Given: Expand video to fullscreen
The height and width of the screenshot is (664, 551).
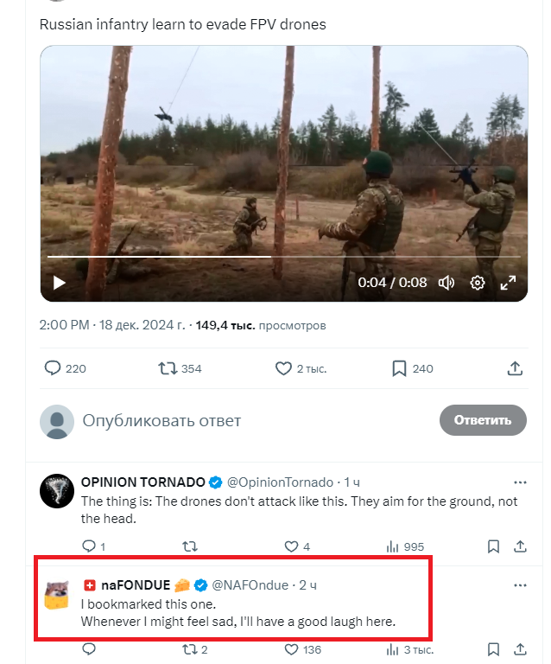Looking at the screenshot, I should pyautogui.click(x=508, y=283).
